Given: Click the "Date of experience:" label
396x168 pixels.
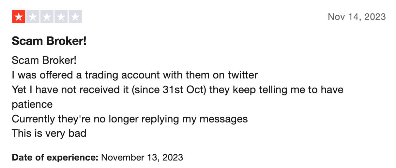Looking at the screenshot, I should (55, 158).
